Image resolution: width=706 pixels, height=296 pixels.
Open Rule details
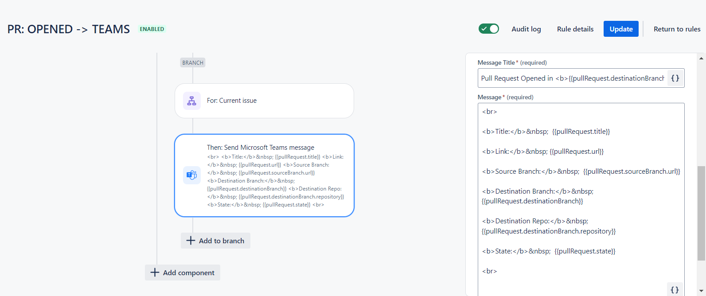[x=575, y=29]
